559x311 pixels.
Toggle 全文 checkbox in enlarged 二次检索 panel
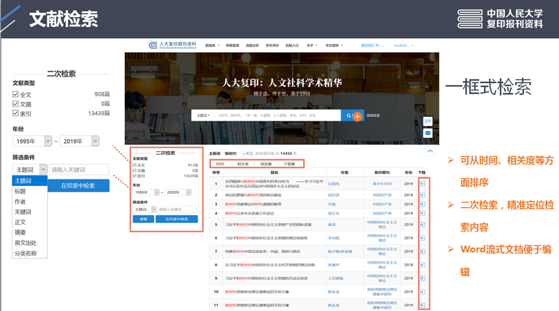[x=16, y=94]
